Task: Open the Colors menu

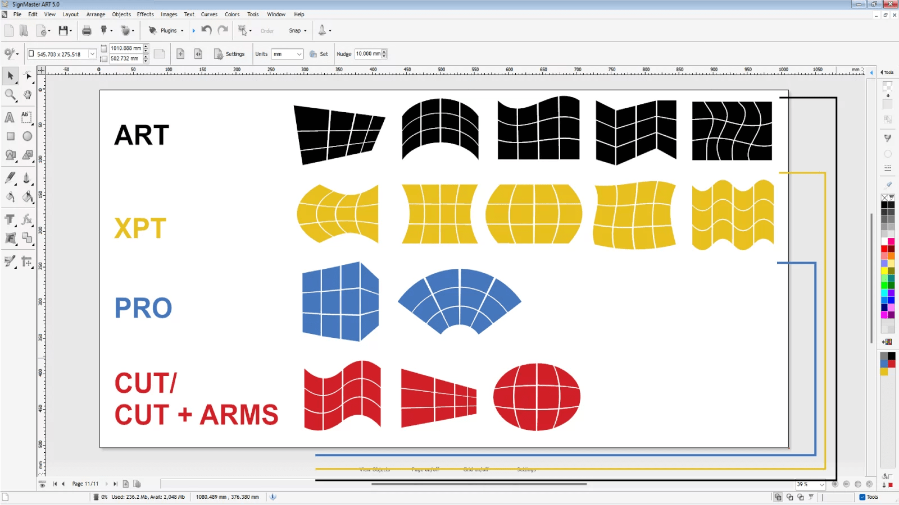Action: click(232, 15)
